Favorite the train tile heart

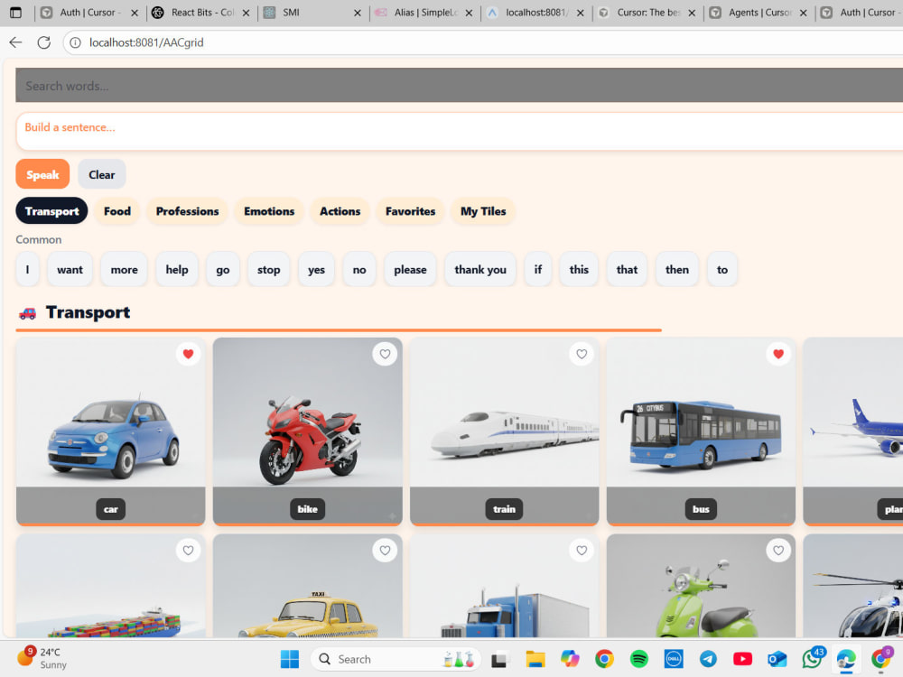pos(582,354)
